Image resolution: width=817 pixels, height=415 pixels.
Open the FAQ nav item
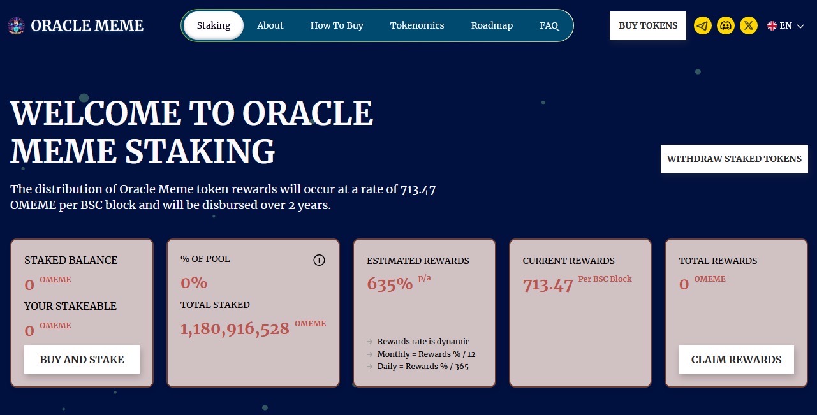click(549, 25)
